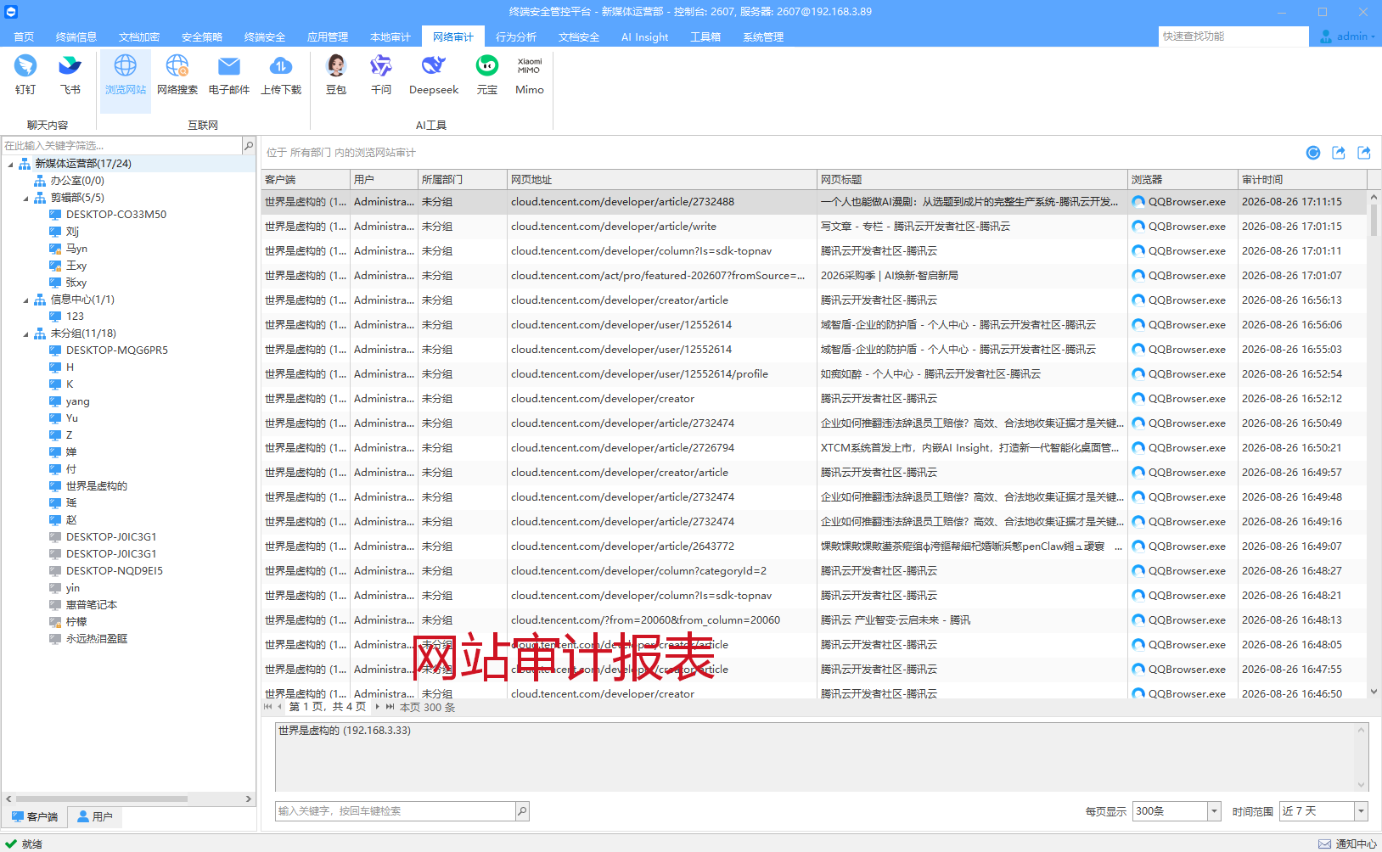Switch to the 本地审计 tab
Viewport: 1382px width, 852px height.
tap(390, 36)
